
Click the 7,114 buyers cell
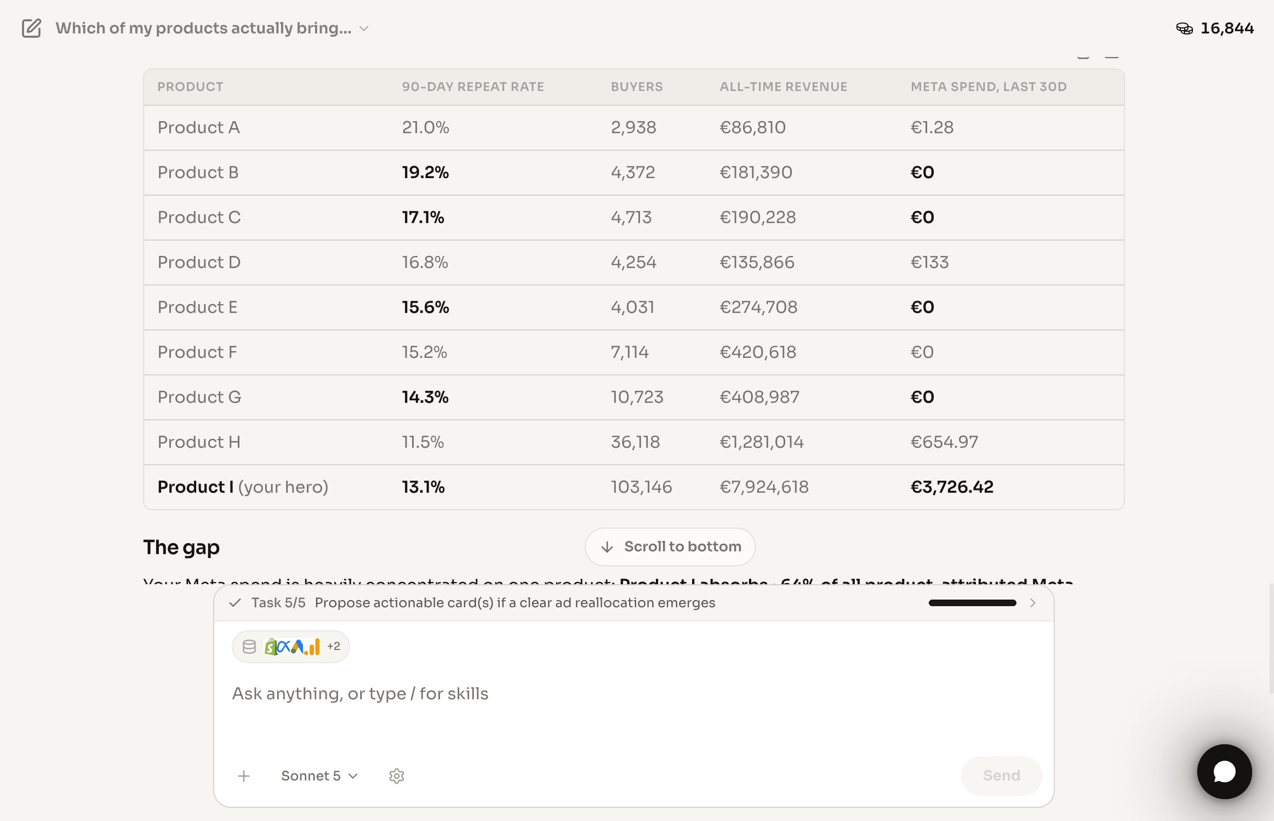(630, 352)
